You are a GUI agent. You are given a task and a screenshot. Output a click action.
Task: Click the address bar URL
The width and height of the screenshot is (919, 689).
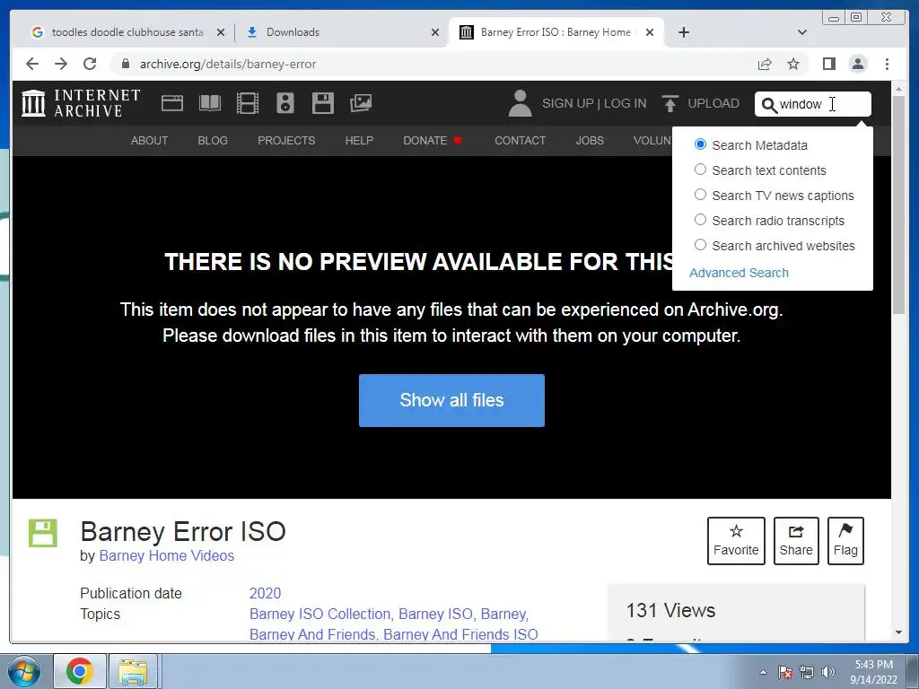click(x=228, y=64)
